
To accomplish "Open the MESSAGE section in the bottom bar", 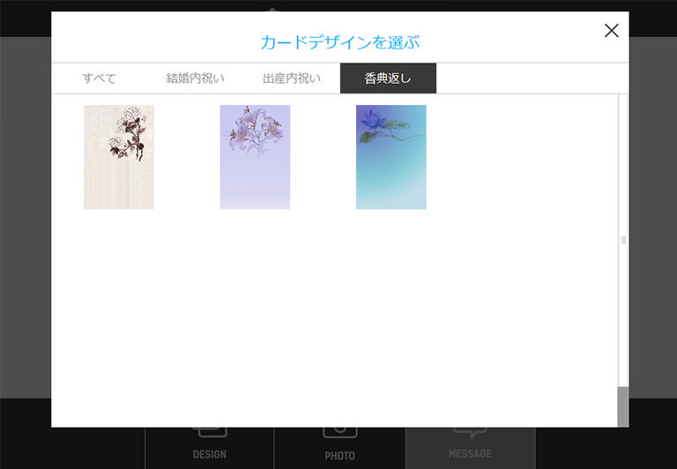I will click(470, 448).
